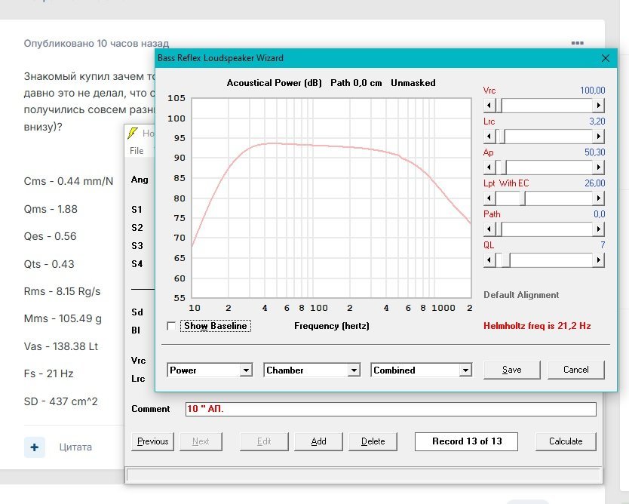Image resolution: width=629 pixels, height=504 pixels.
Task: Click the SD - 437 cm^2 line
Action: point(60,401)
